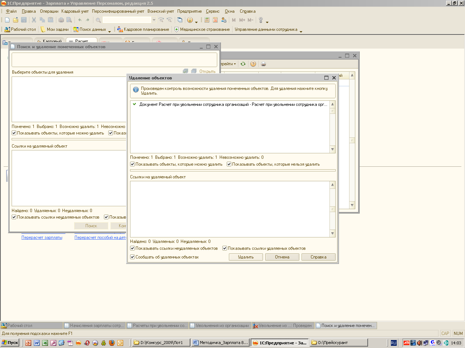
Task: Open the search field dropdown arrow in toolbar
Action: (154, 20)
